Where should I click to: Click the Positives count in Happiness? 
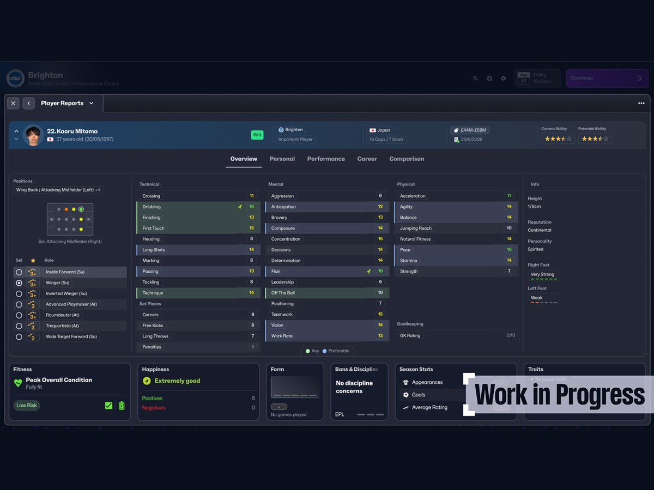[253, 399]
